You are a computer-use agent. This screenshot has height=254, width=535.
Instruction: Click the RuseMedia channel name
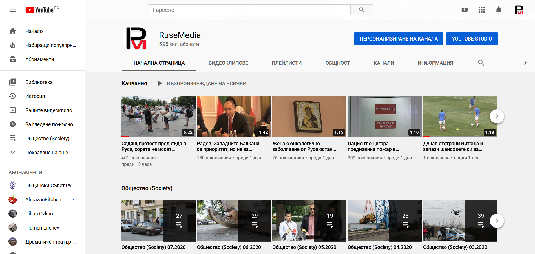coord(180,35)
